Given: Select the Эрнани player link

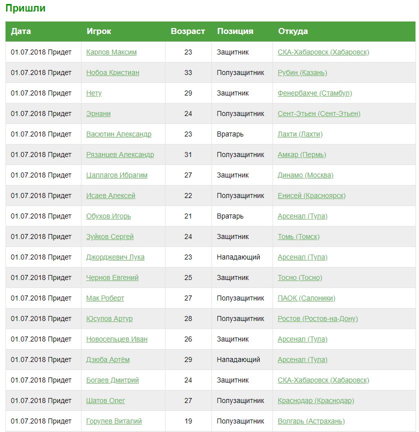Looking at the screenshot, I should click(98, 113).
